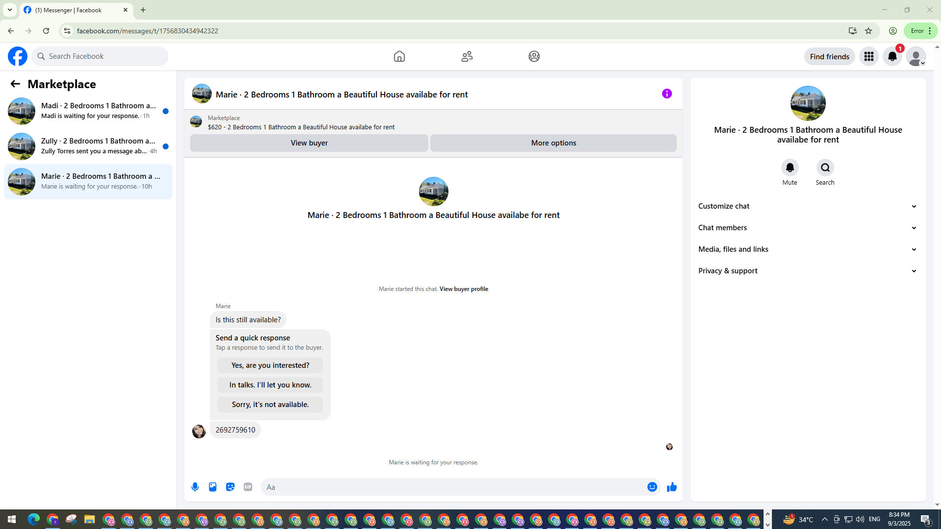Click the 2692759610 message bubble
941x529 pixels.
point(235,430)
